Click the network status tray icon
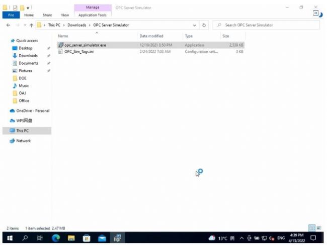Screen dimensions: 327x245 264,238
